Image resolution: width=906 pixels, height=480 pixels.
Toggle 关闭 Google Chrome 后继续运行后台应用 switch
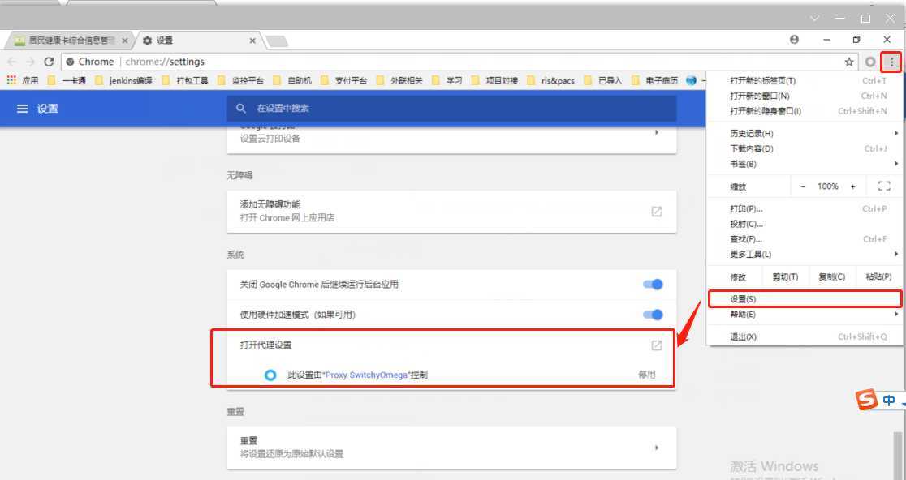click(653, 285)
